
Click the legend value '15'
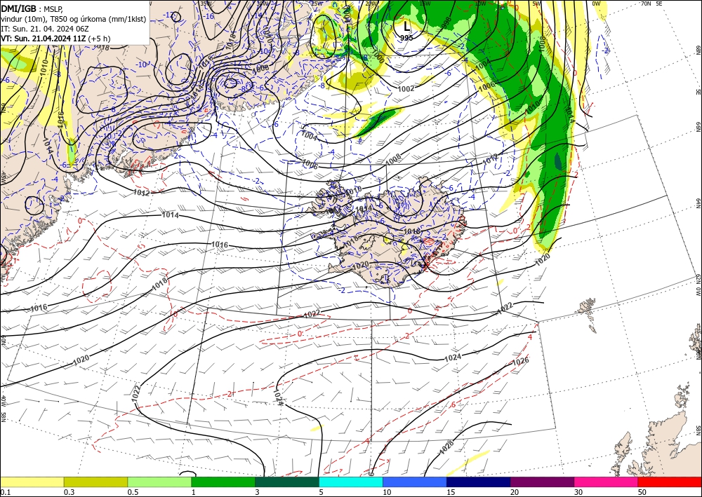pyautogui.click(x=451, y=492)
